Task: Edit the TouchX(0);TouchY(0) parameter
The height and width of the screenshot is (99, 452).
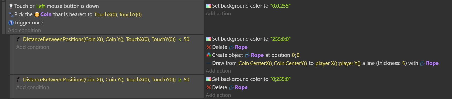Action: click(x=118, y=14)
